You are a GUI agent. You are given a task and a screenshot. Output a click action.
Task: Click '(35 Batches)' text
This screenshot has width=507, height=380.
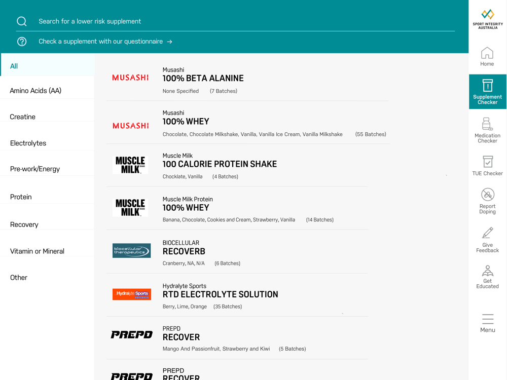click(x=228, y=307)
